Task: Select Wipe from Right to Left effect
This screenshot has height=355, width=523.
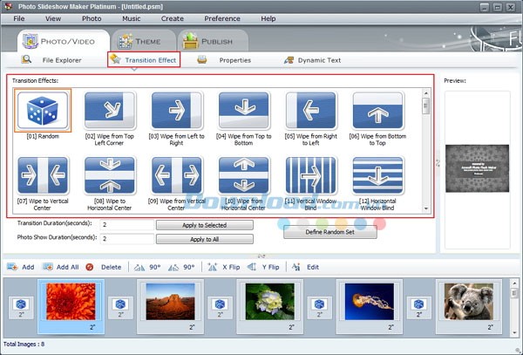Action: 310,111
